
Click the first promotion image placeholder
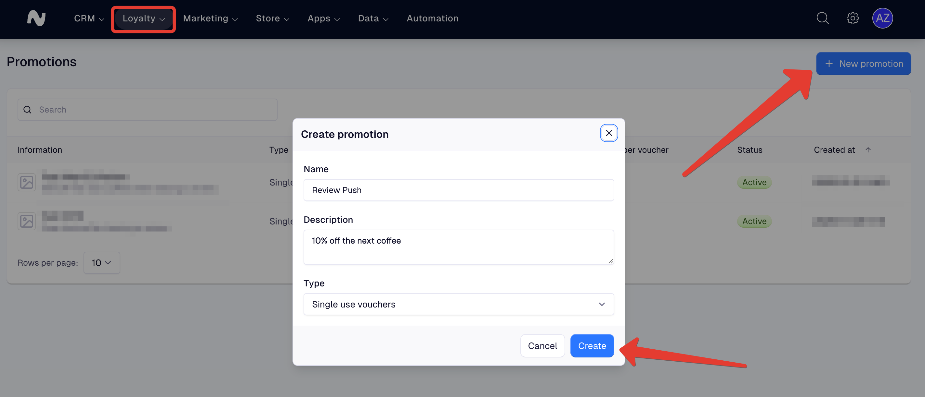click(27, 182)
